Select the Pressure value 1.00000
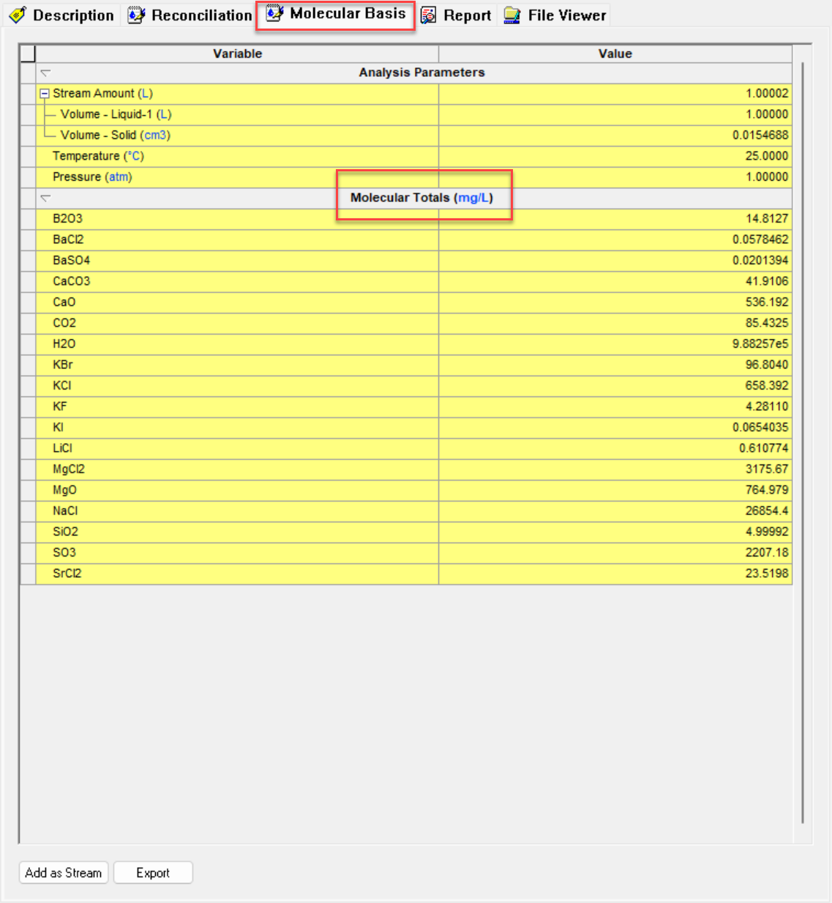 [615, 177]
